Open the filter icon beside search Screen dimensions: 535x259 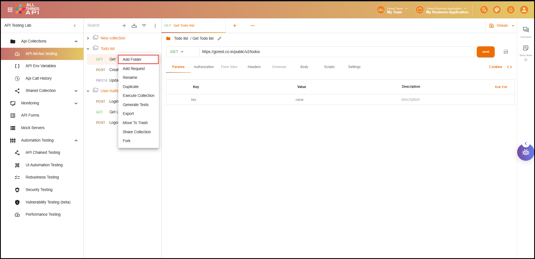click(144, 26)
